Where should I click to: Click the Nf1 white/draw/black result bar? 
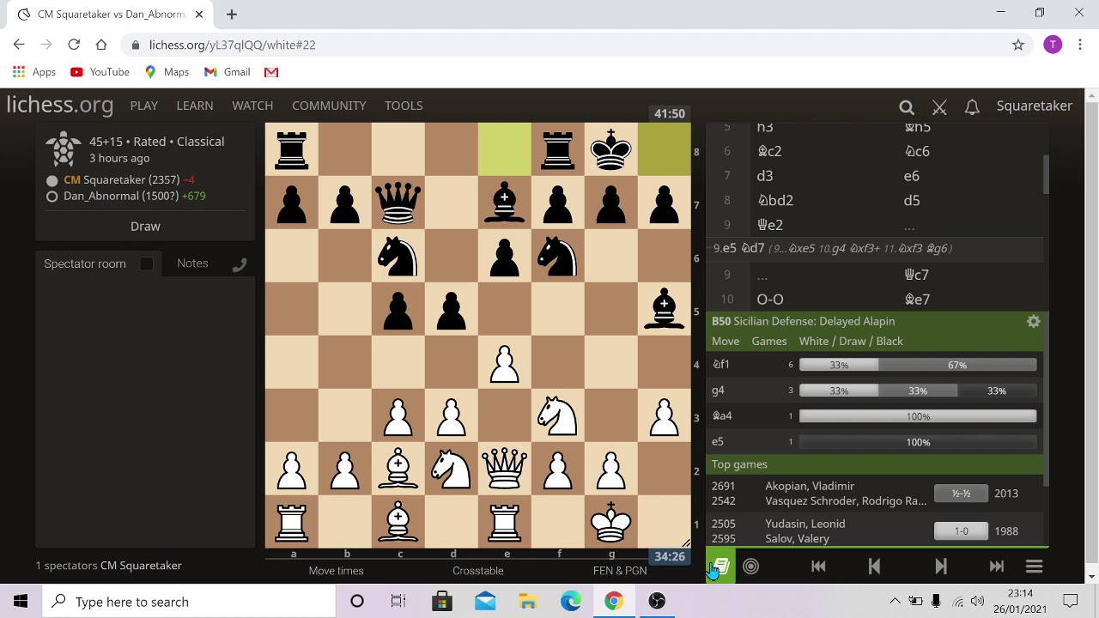pos(918,365)
